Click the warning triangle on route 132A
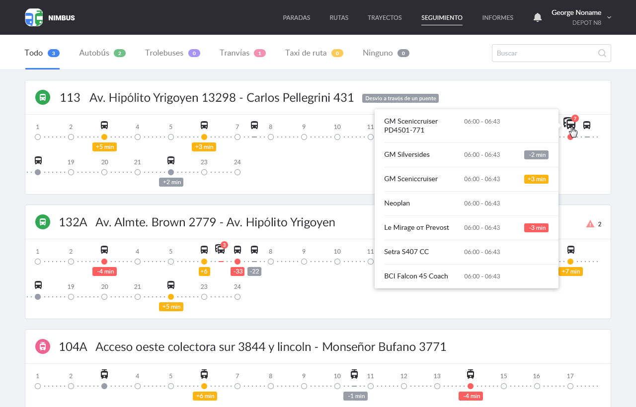The width and height of the screenshot is (636, 407). point(590,224)
